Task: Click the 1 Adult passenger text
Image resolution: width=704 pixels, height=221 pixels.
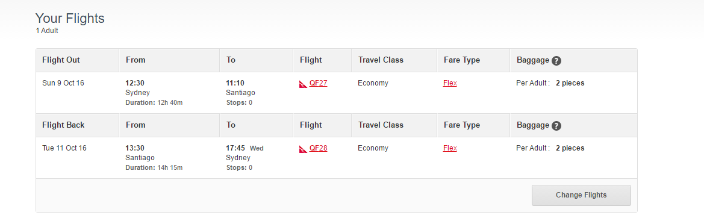Action: tap(47, 31)
